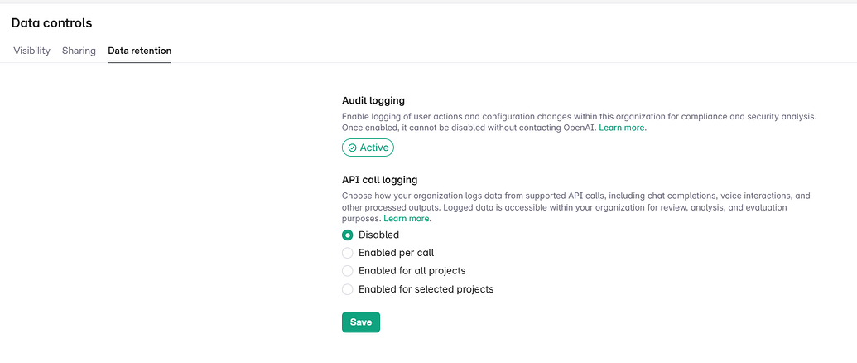Select the Data retention tab
Viewport: 857px width, 363px height.
click(139, 51)
